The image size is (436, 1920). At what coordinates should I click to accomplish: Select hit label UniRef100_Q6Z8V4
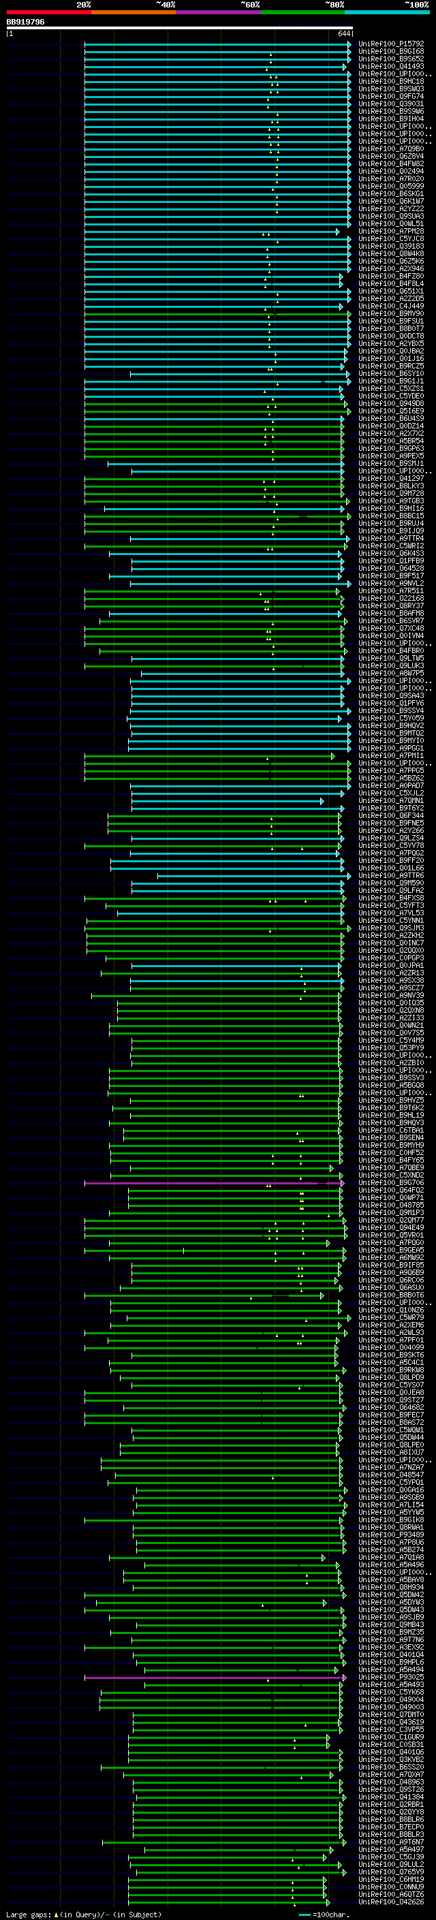391,157
